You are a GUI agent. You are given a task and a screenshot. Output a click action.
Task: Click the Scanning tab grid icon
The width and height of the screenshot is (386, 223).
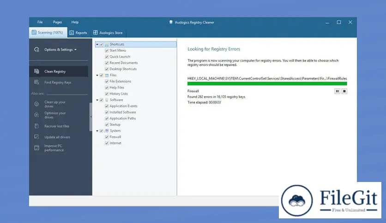point(34,32)
